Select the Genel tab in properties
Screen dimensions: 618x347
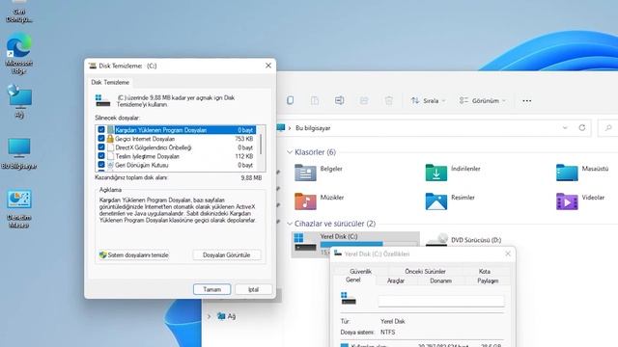click(x=353, y=280)
